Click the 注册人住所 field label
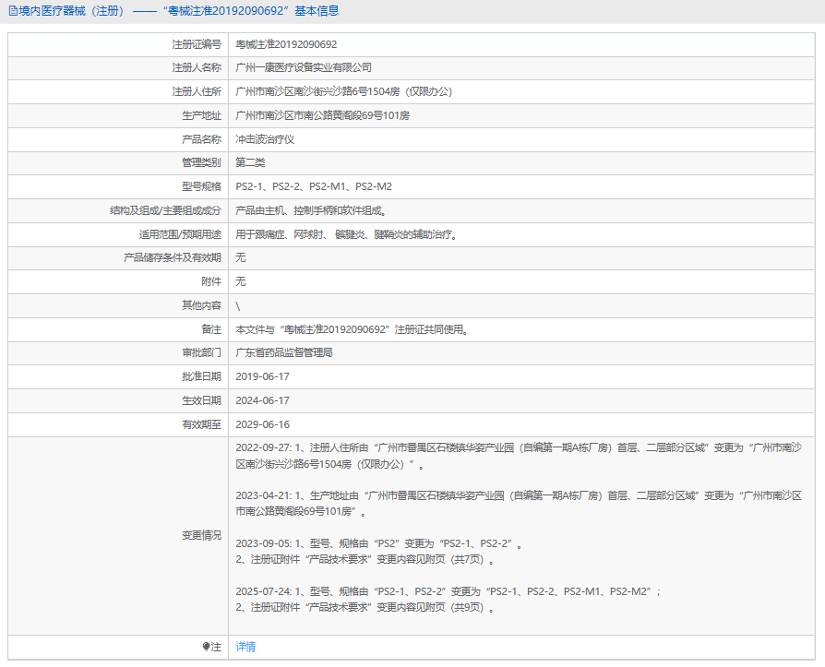The image size is (825, 667). (197, 91)
